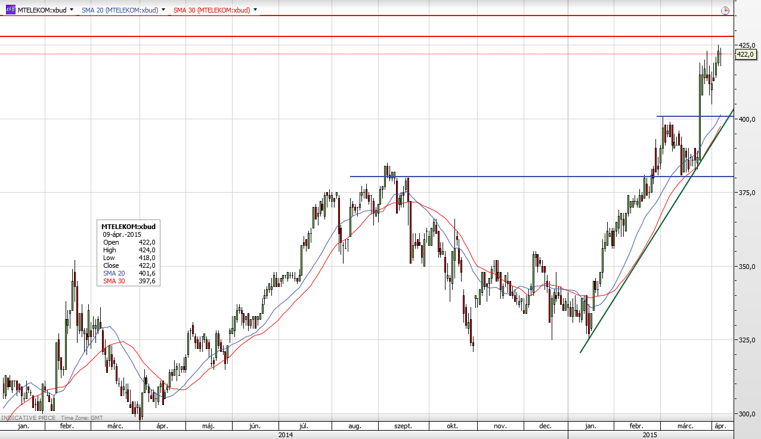Click the 300,0 price axis label

point(747,414)
